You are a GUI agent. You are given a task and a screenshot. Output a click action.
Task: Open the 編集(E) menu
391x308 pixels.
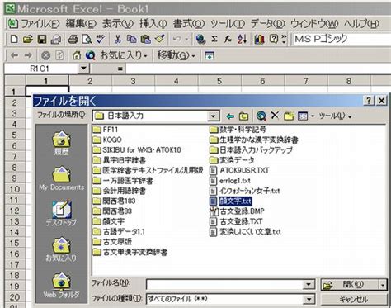[81, 24]
